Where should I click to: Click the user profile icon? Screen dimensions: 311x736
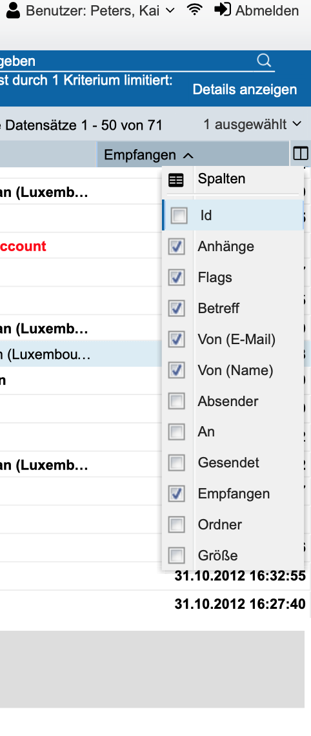[14, 10]
